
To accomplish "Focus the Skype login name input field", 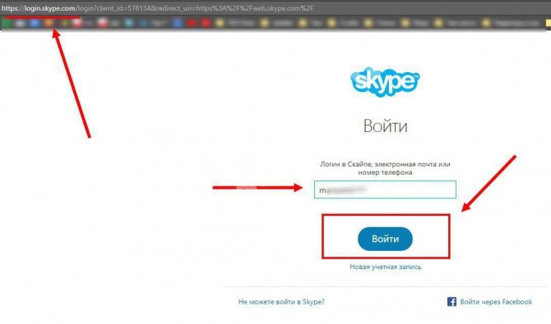I will click(x=385, y=189).
